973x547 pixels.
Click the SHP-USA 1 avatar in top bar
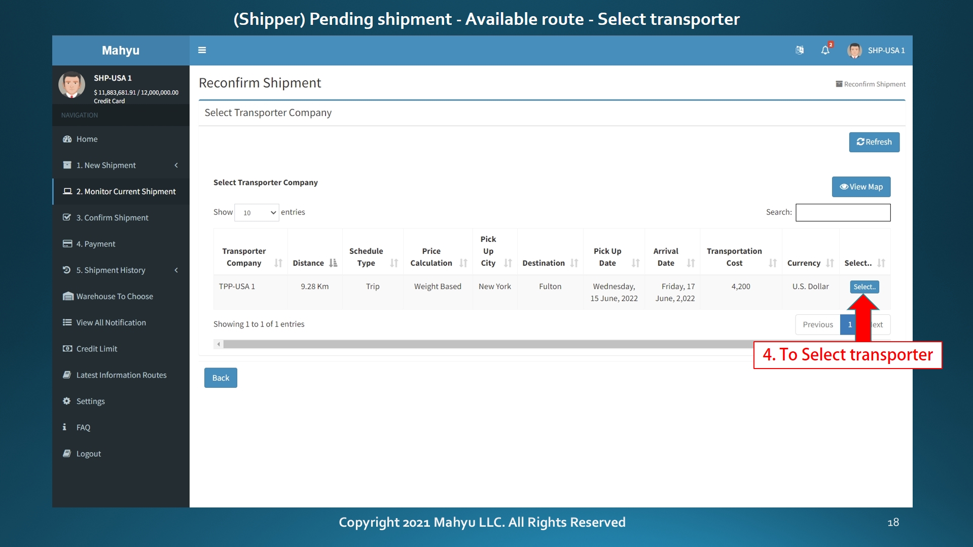(854, 50)
